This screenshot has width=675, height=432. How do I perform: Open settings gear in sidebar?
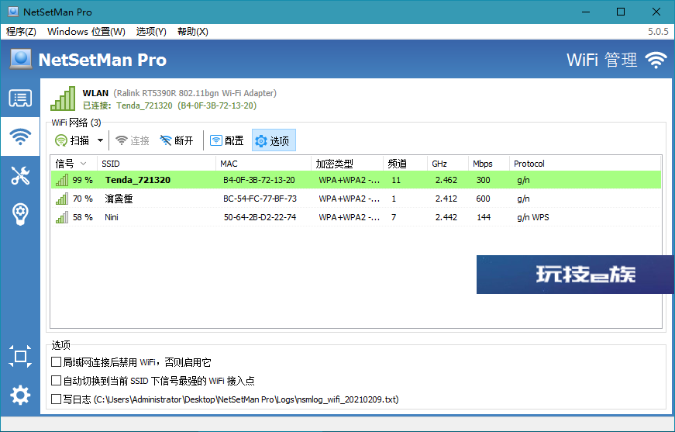pos(20,395)
